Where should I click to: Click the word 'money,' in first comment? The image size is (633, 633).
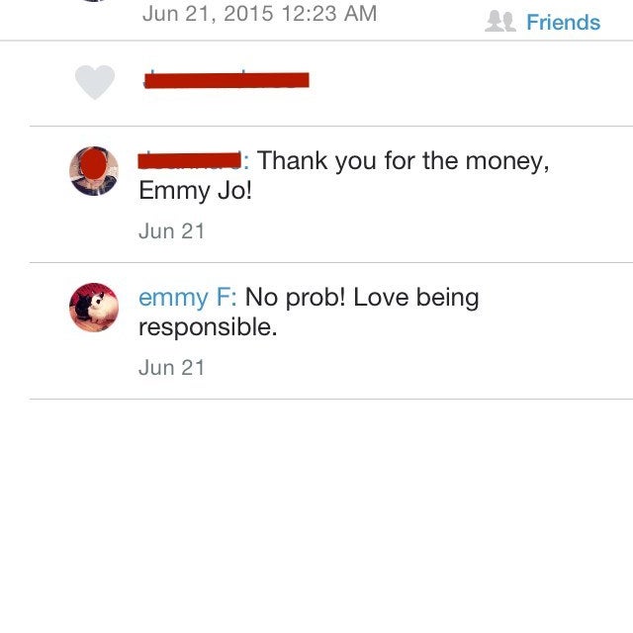(507, 162)
